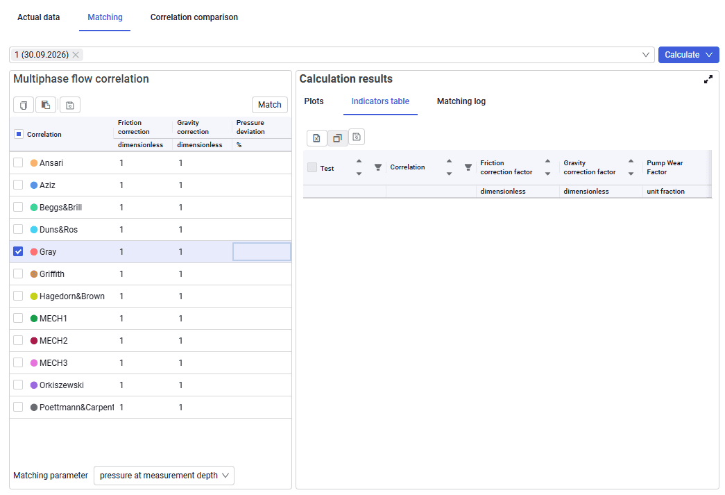Sort by Gravity correction factor
The image size is (725, 495).
pyautogui.click(x=631, y=167)
